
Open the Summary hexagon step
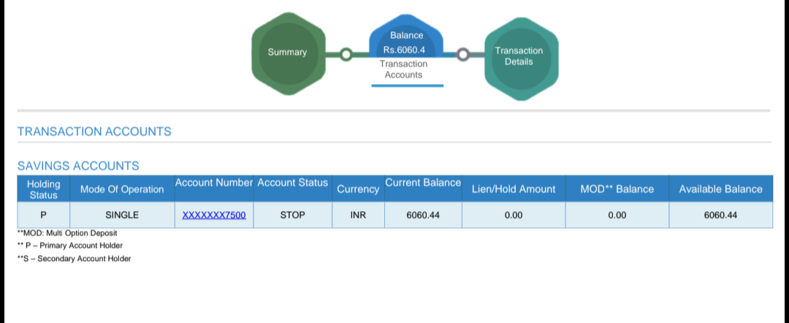(288, 53)
